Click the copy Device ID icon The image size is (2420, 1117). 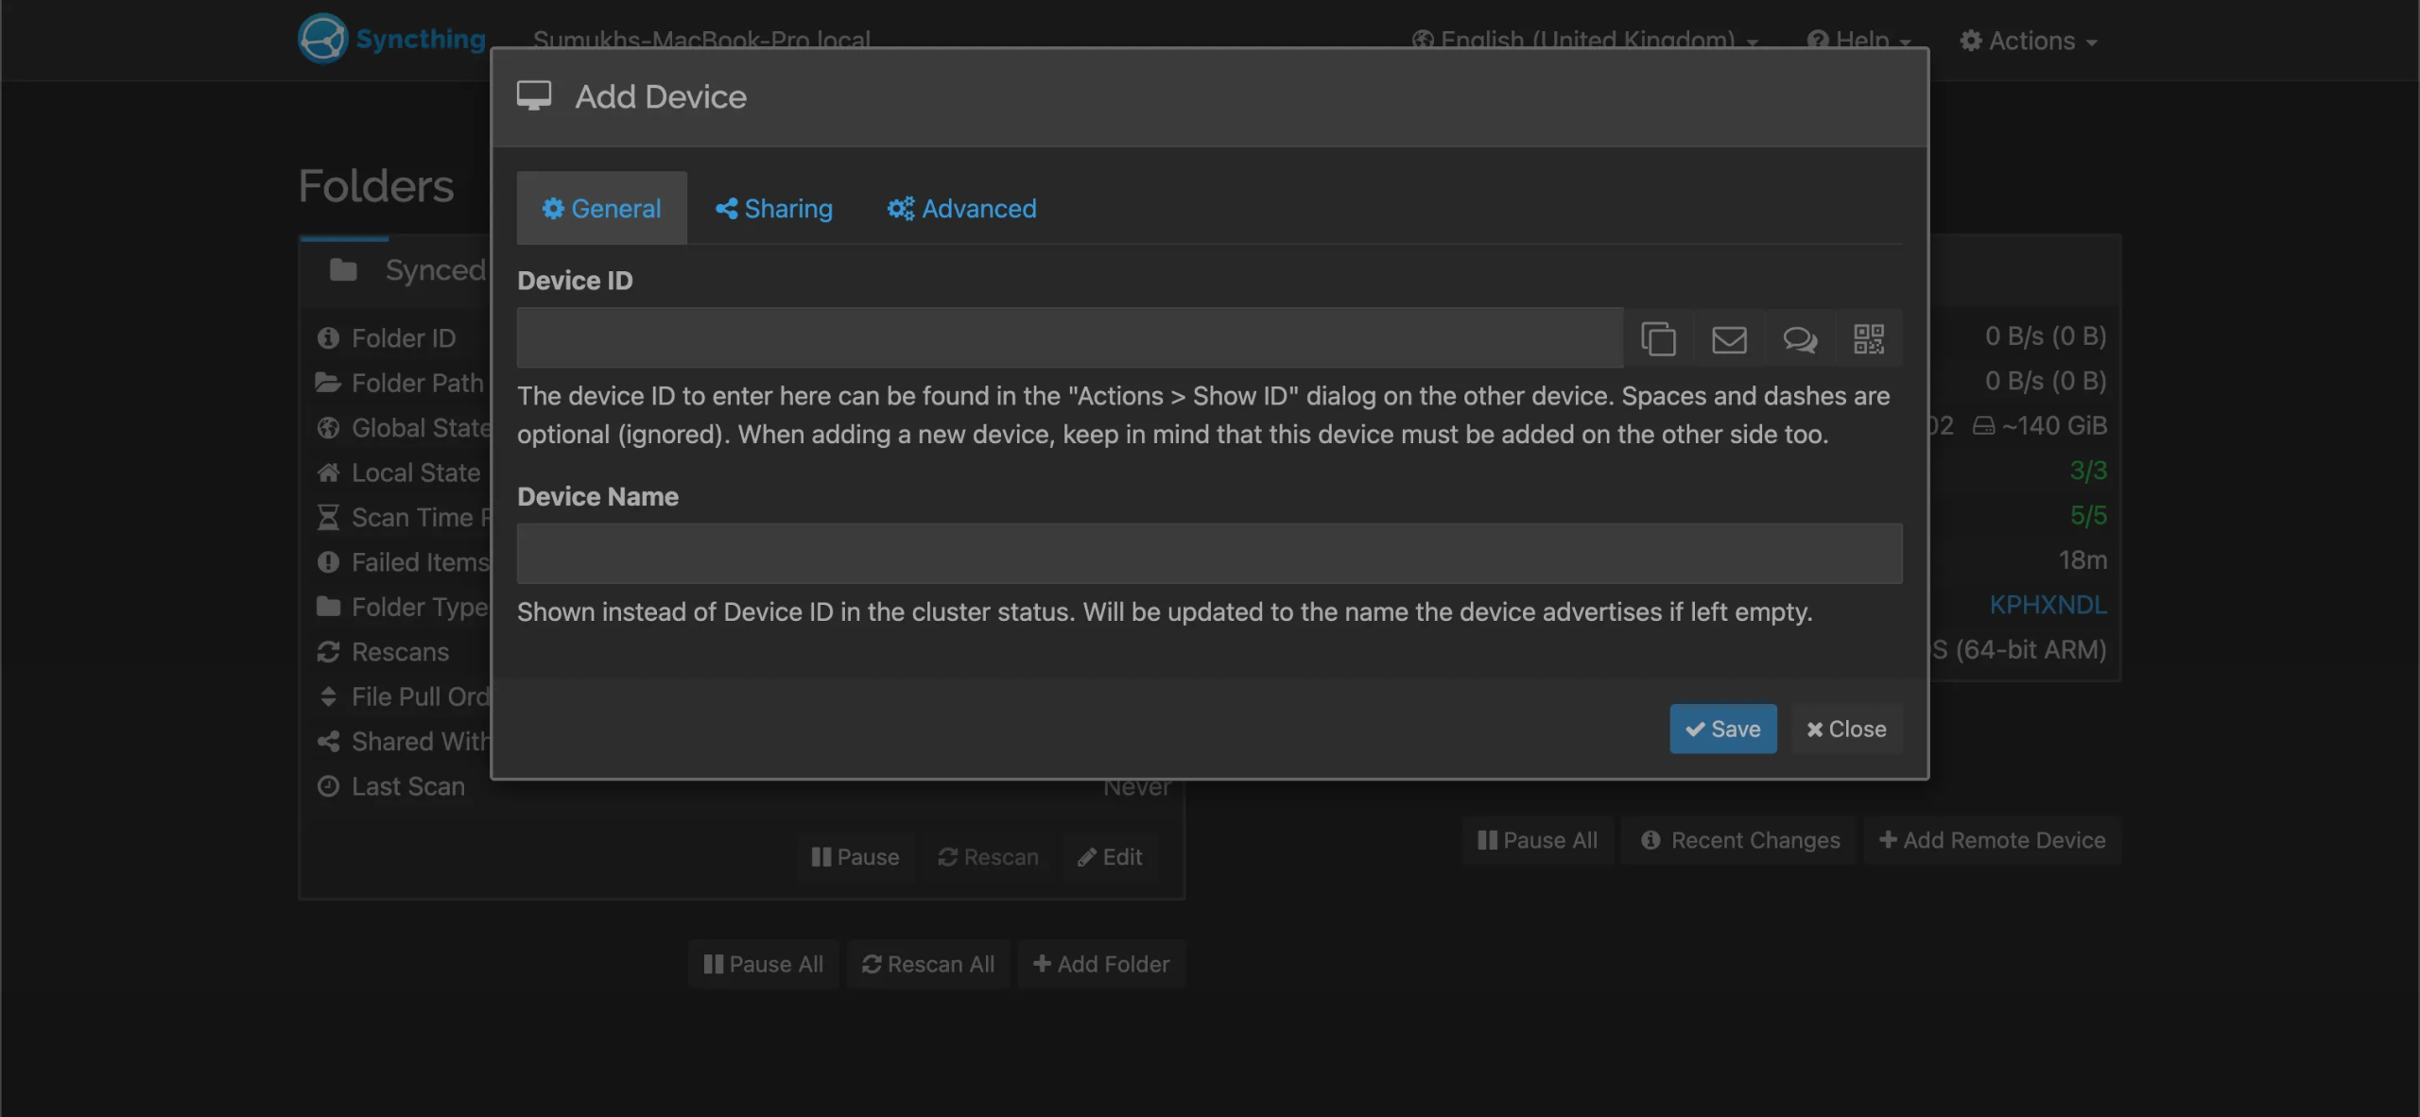tap(1658, 338)
